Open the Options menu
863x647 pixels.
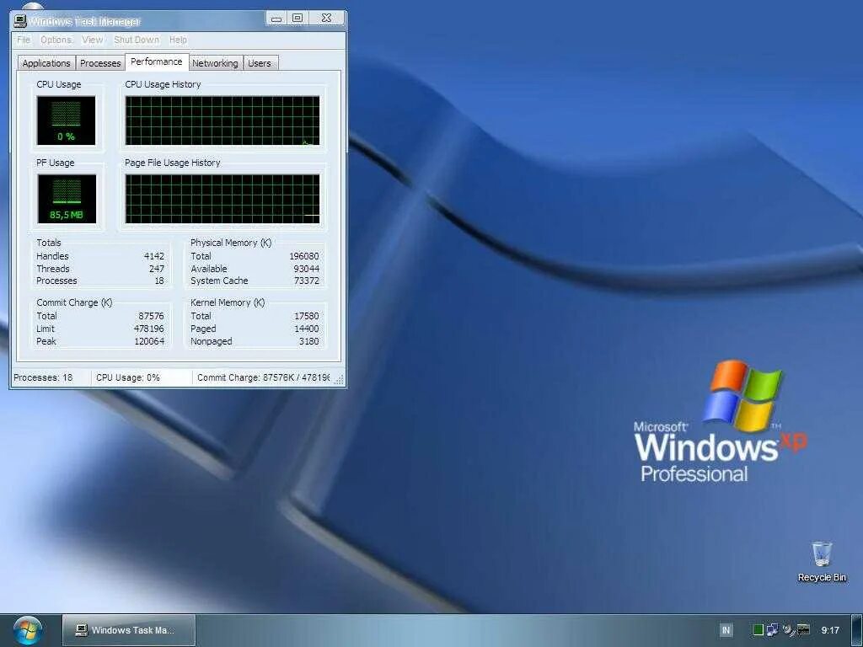coord(56,40)
